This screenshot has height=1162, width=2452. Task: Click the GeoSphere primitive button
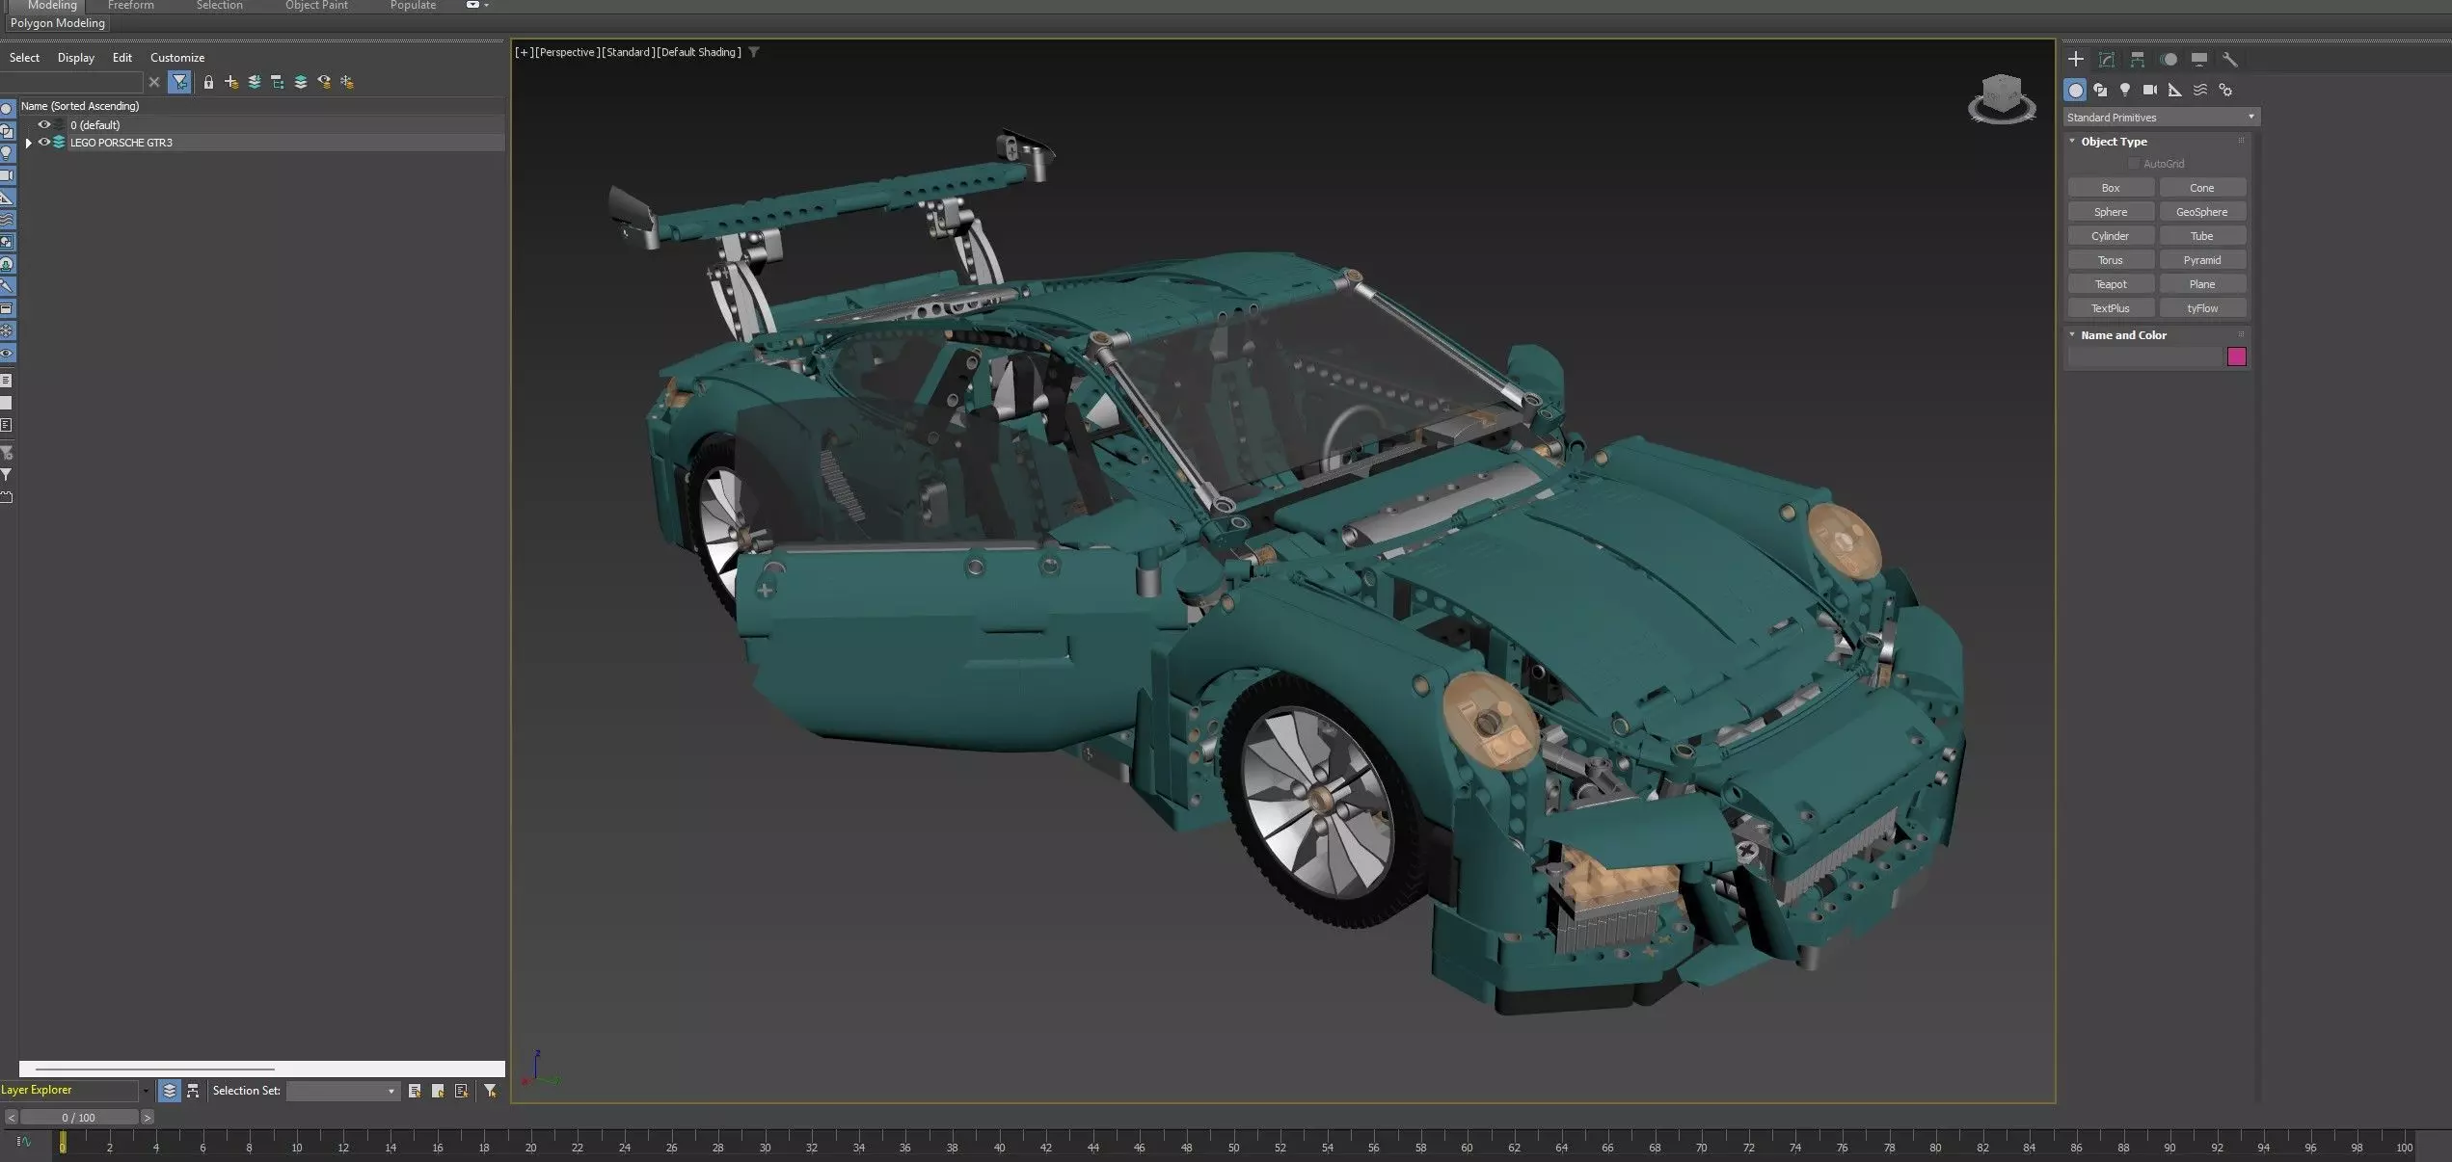(x=2202, y=212)
